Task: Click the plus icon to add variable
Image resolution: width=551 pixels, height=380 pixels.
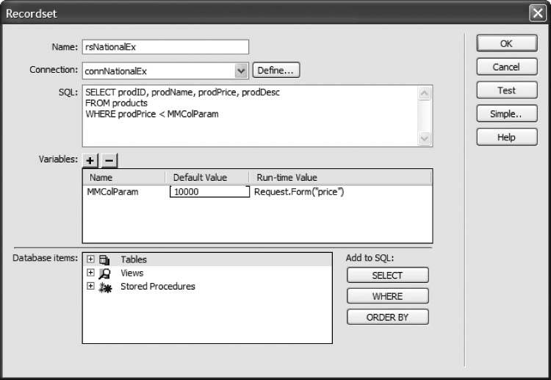Action: 90,160
